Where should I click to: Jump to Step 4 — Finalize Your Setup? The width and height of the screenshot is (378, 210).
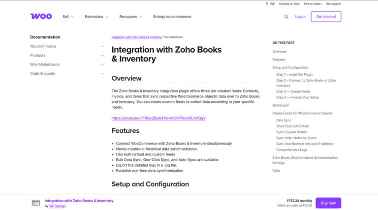click(x=297, y=97)
